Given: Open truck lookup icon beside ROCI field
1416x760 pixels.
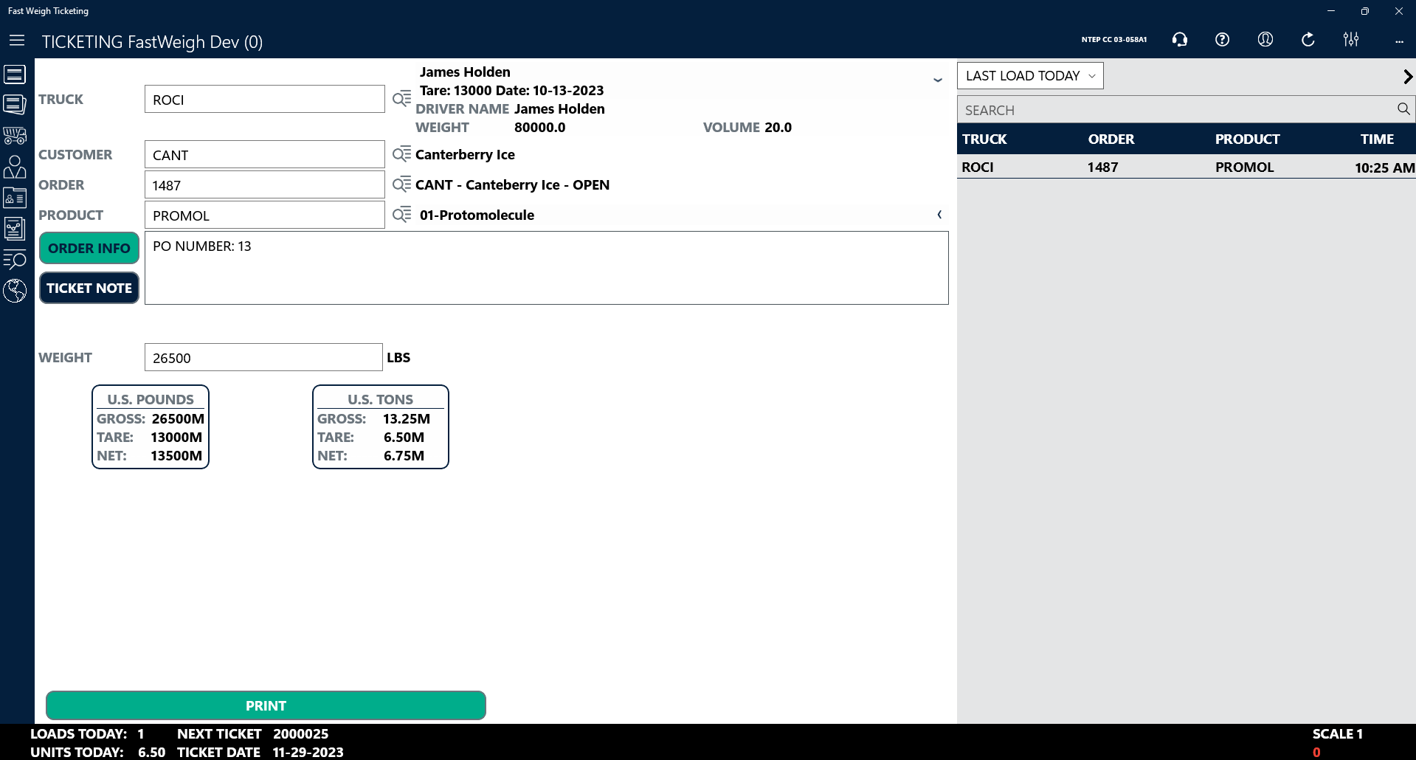Looking at the screenshot, I should 401,99.
